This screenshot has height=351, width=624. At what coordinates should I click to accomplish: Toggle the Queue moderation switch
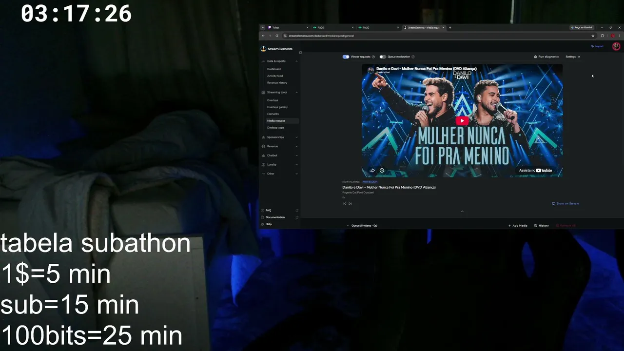coord(383,57)
